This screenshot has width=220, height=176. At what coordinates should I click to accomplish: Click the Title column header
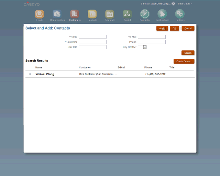[x=172, y=67]
